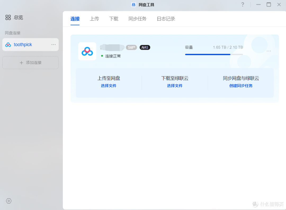The height and width of the screenshot is (210, 286).
Task: Click the capacity usage progress bar
Action: point(214,54)
